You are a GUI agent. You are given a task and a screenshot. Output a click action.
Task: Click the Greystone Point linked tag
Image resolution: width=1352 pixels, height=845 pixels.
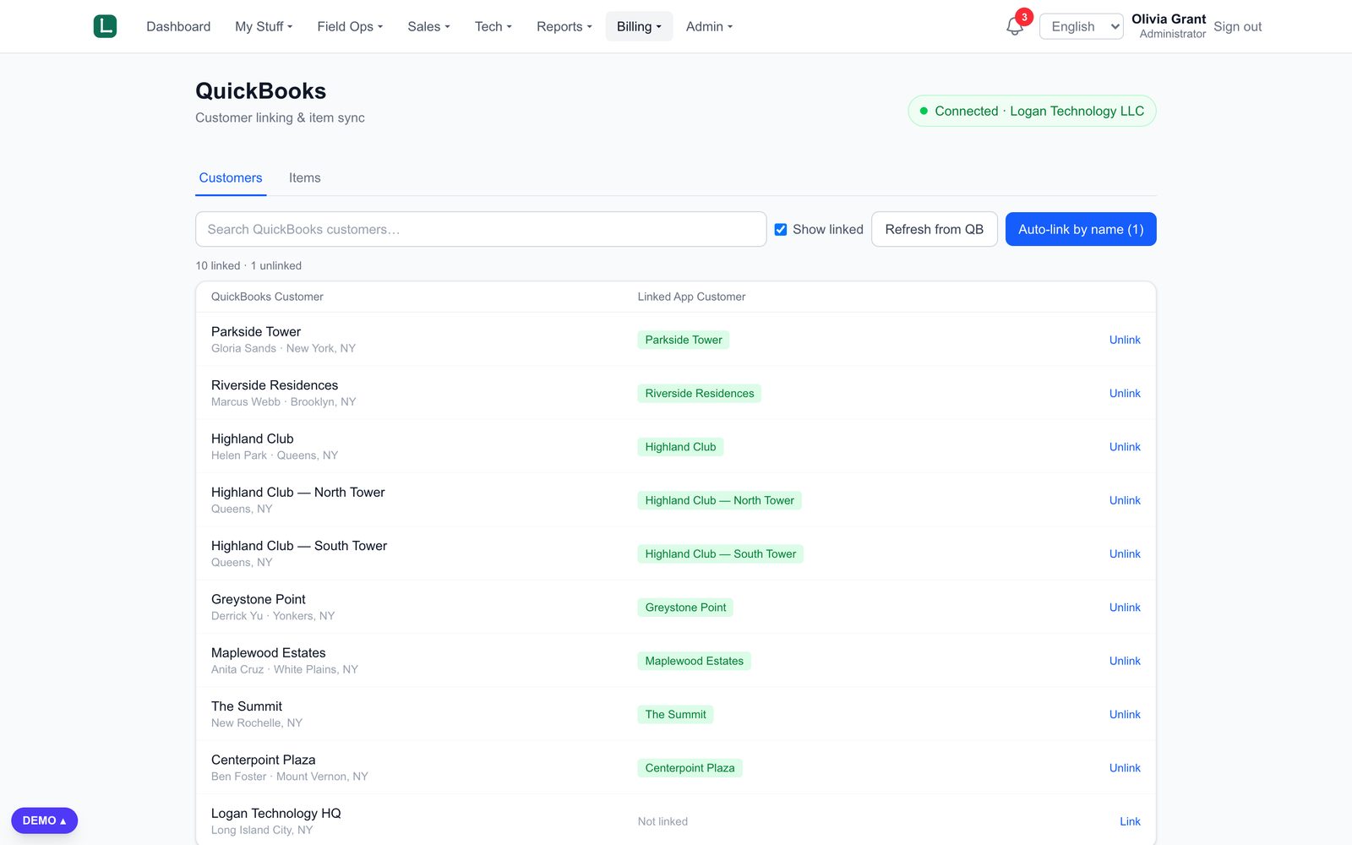click(685, 608)
